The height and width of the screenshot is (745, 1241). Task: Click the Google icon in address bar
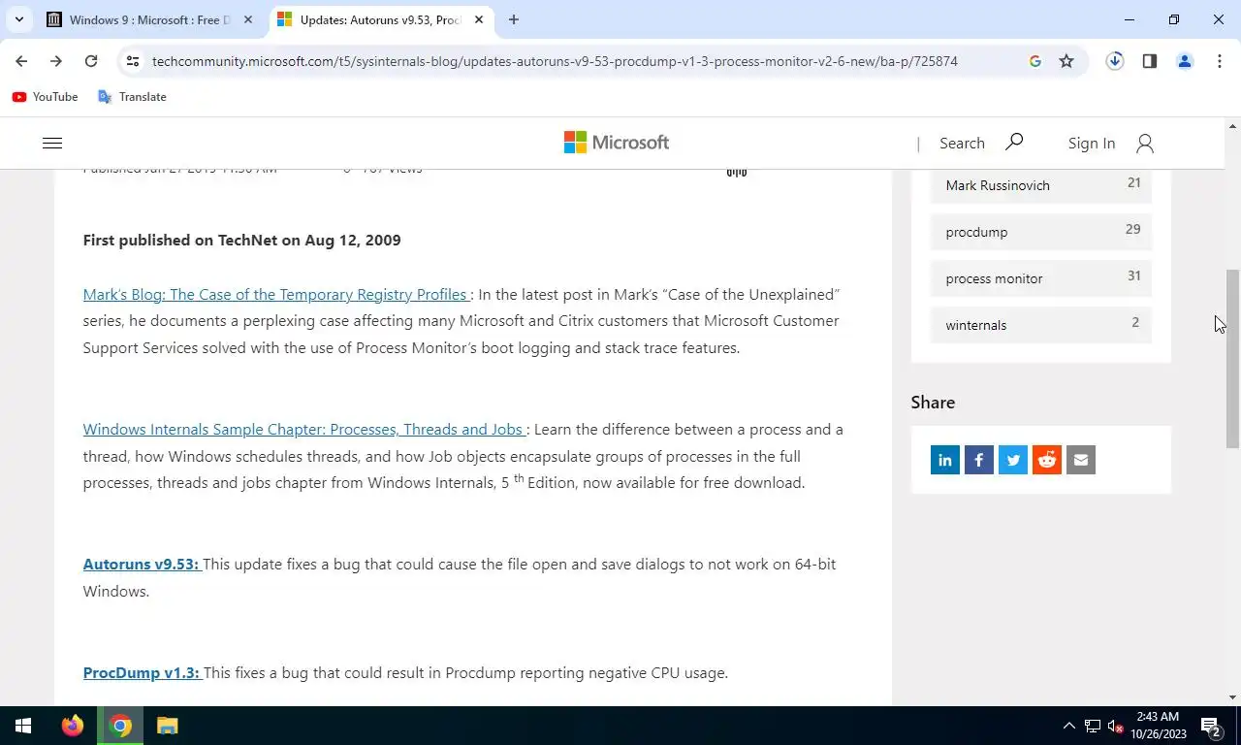(x=1035, y=61)
